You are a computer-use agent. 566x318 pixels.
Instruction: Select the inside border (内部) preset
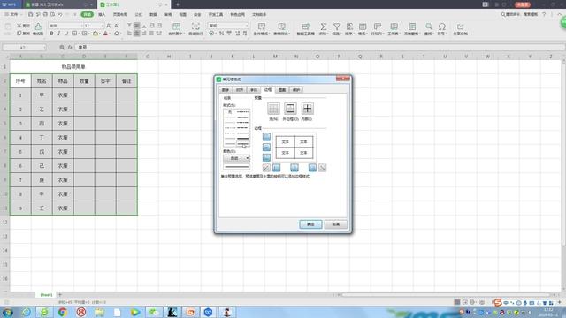click(307, 109)
